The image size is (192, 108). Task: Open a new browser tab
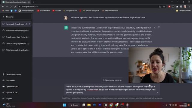pos(34,2)
